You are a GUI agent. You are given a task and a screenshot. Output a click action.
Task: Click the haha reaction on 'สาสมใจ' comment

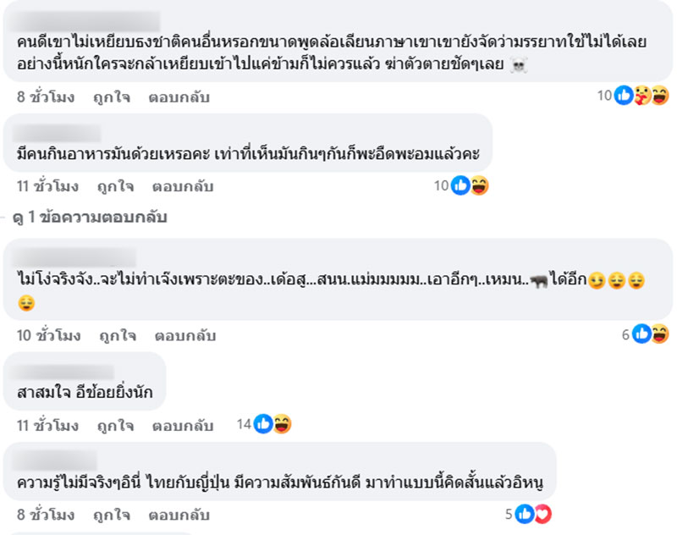[282, 424]
